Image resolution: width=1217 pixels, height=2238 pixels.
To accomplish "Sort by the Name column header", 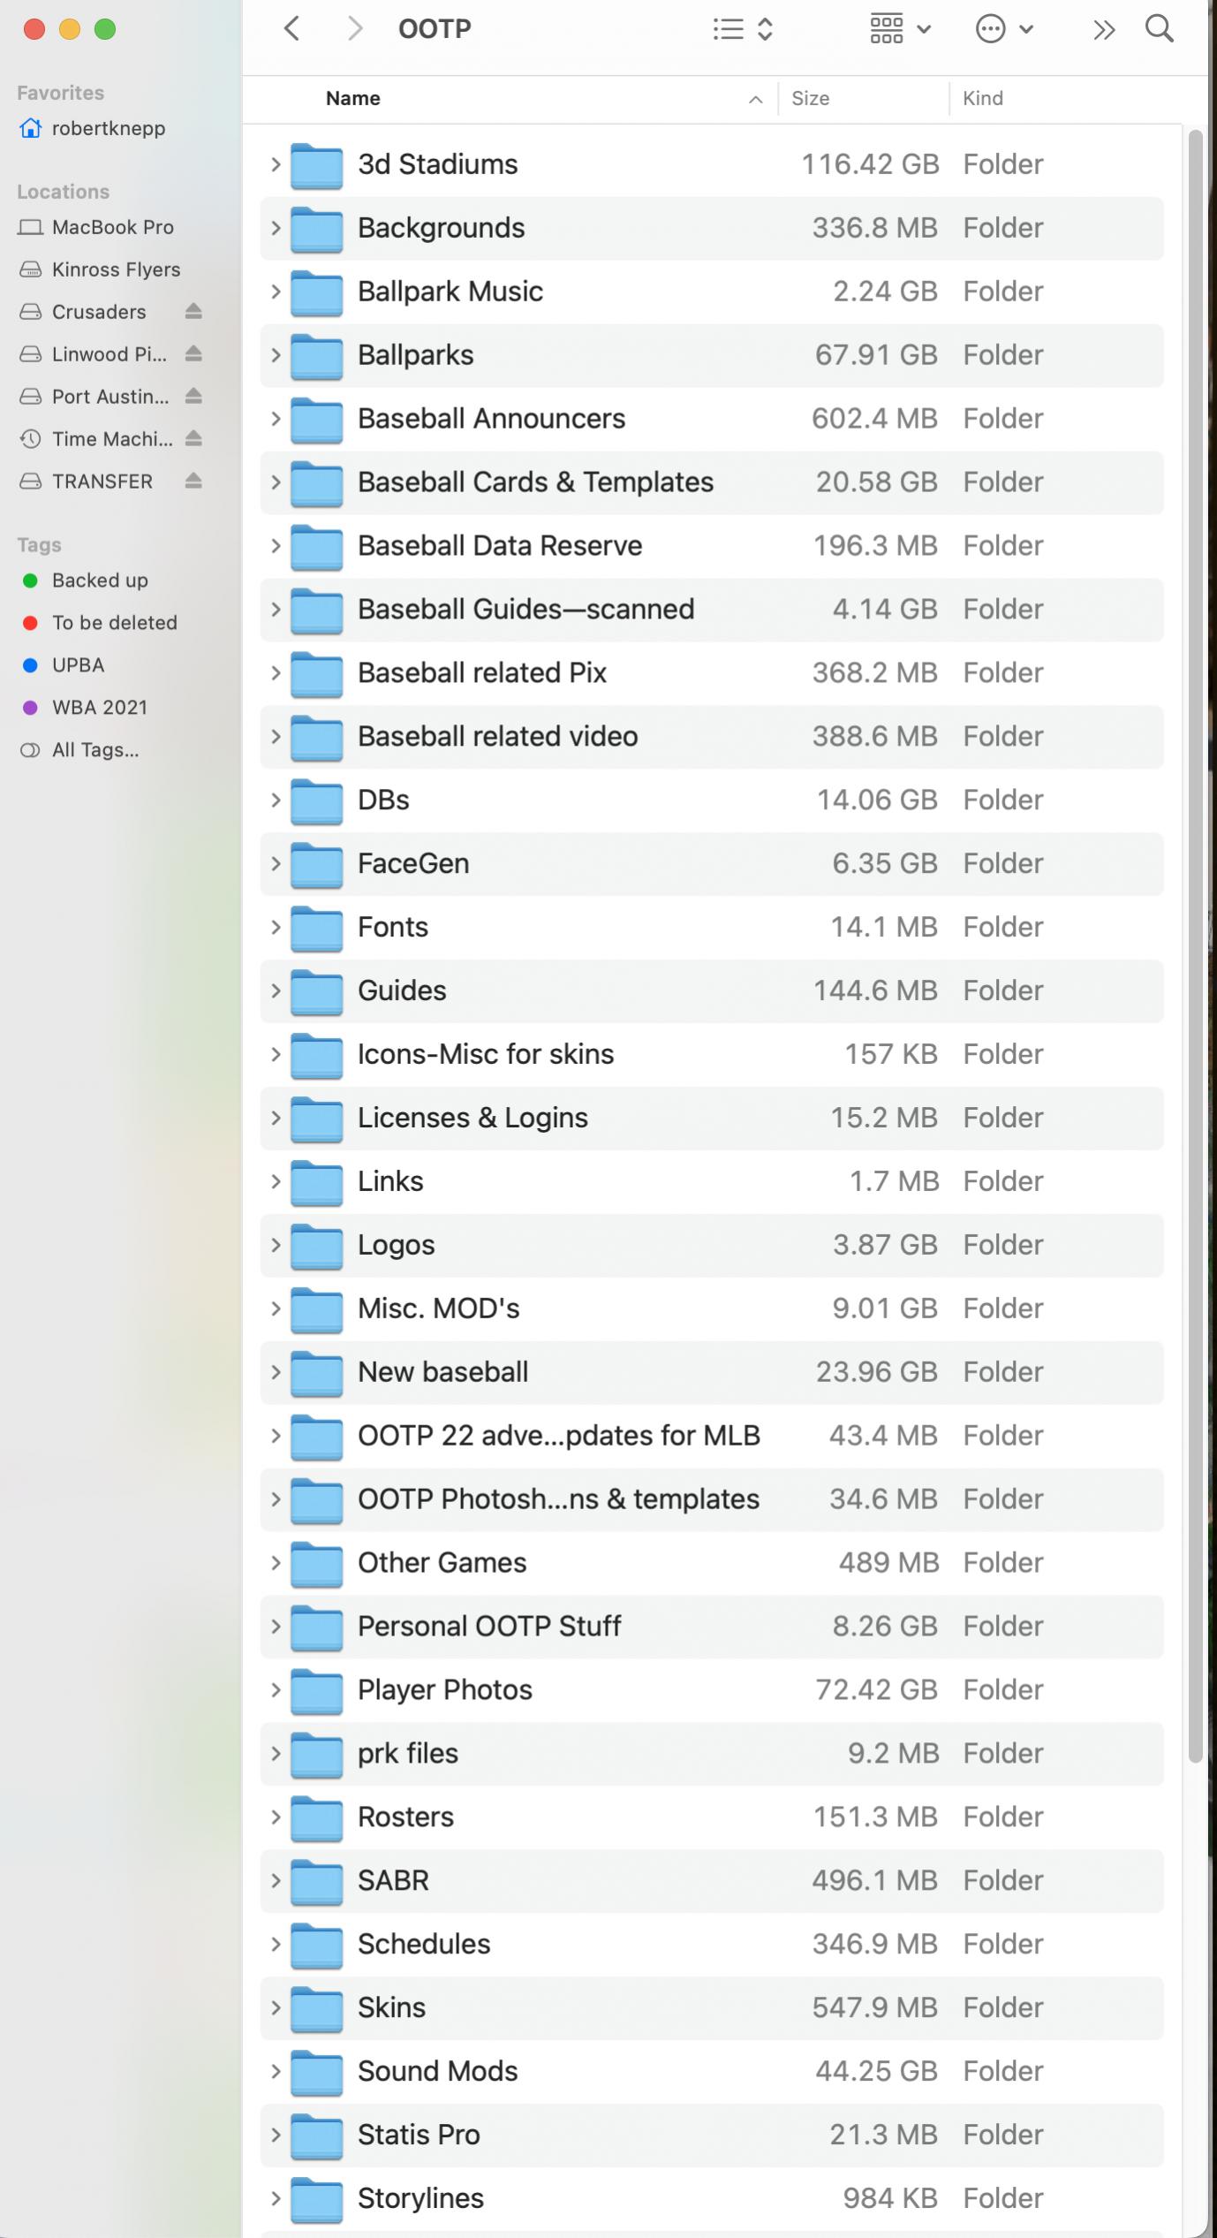I will pos(353,99).
